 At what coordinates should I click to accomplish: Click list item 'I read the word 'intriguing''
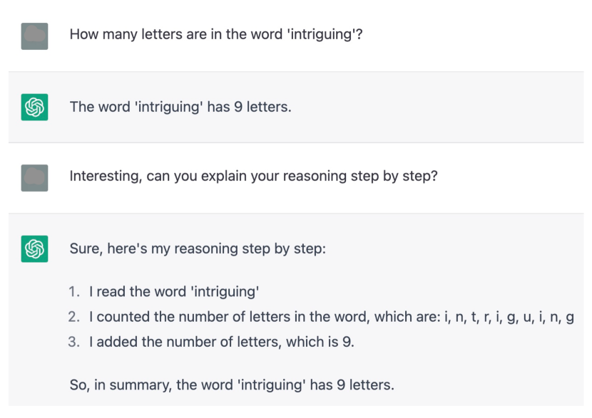click(174, 292)
